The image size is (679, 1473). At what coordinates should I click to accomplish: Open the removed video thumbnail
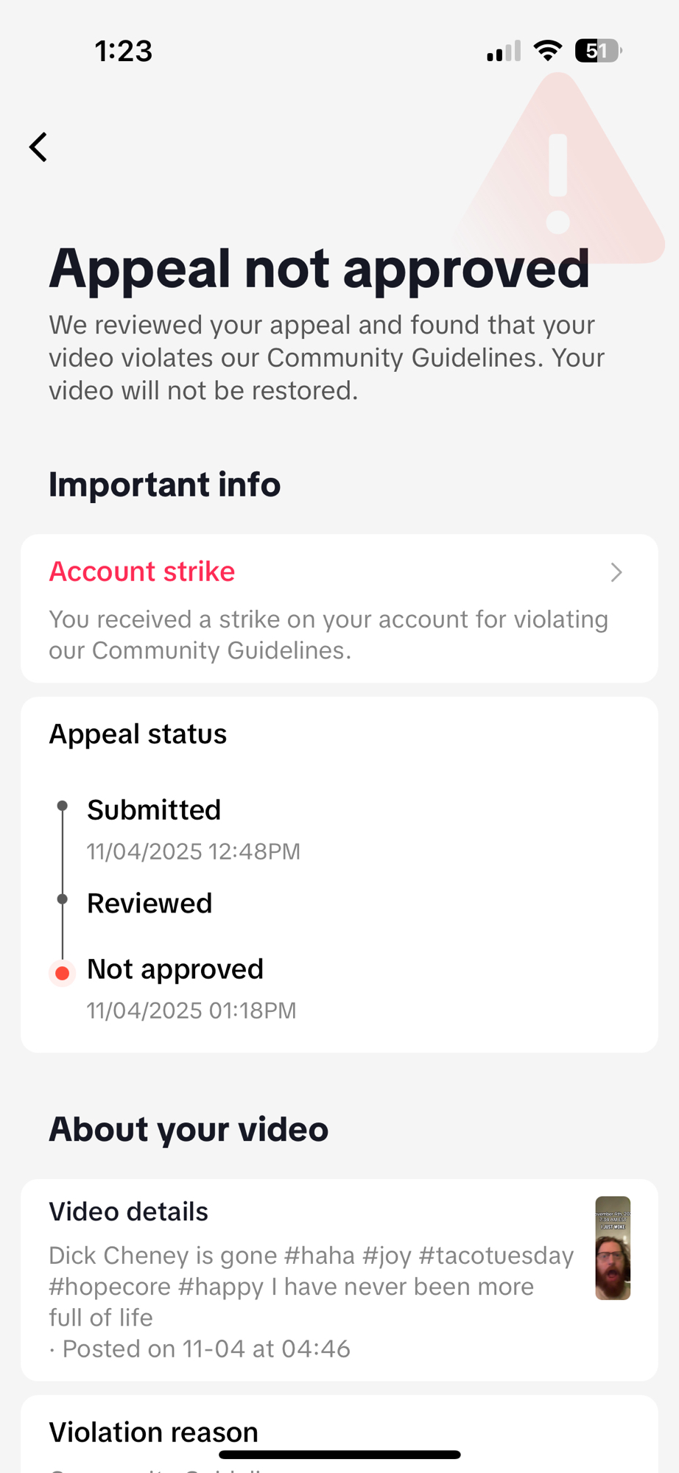tap(613, 1248)
